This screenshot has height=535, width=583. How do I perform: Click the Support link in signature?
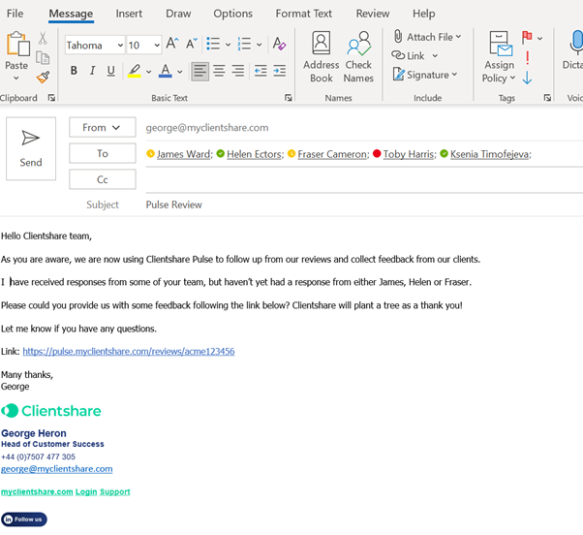pyautogui.click(x=115, y=491)
